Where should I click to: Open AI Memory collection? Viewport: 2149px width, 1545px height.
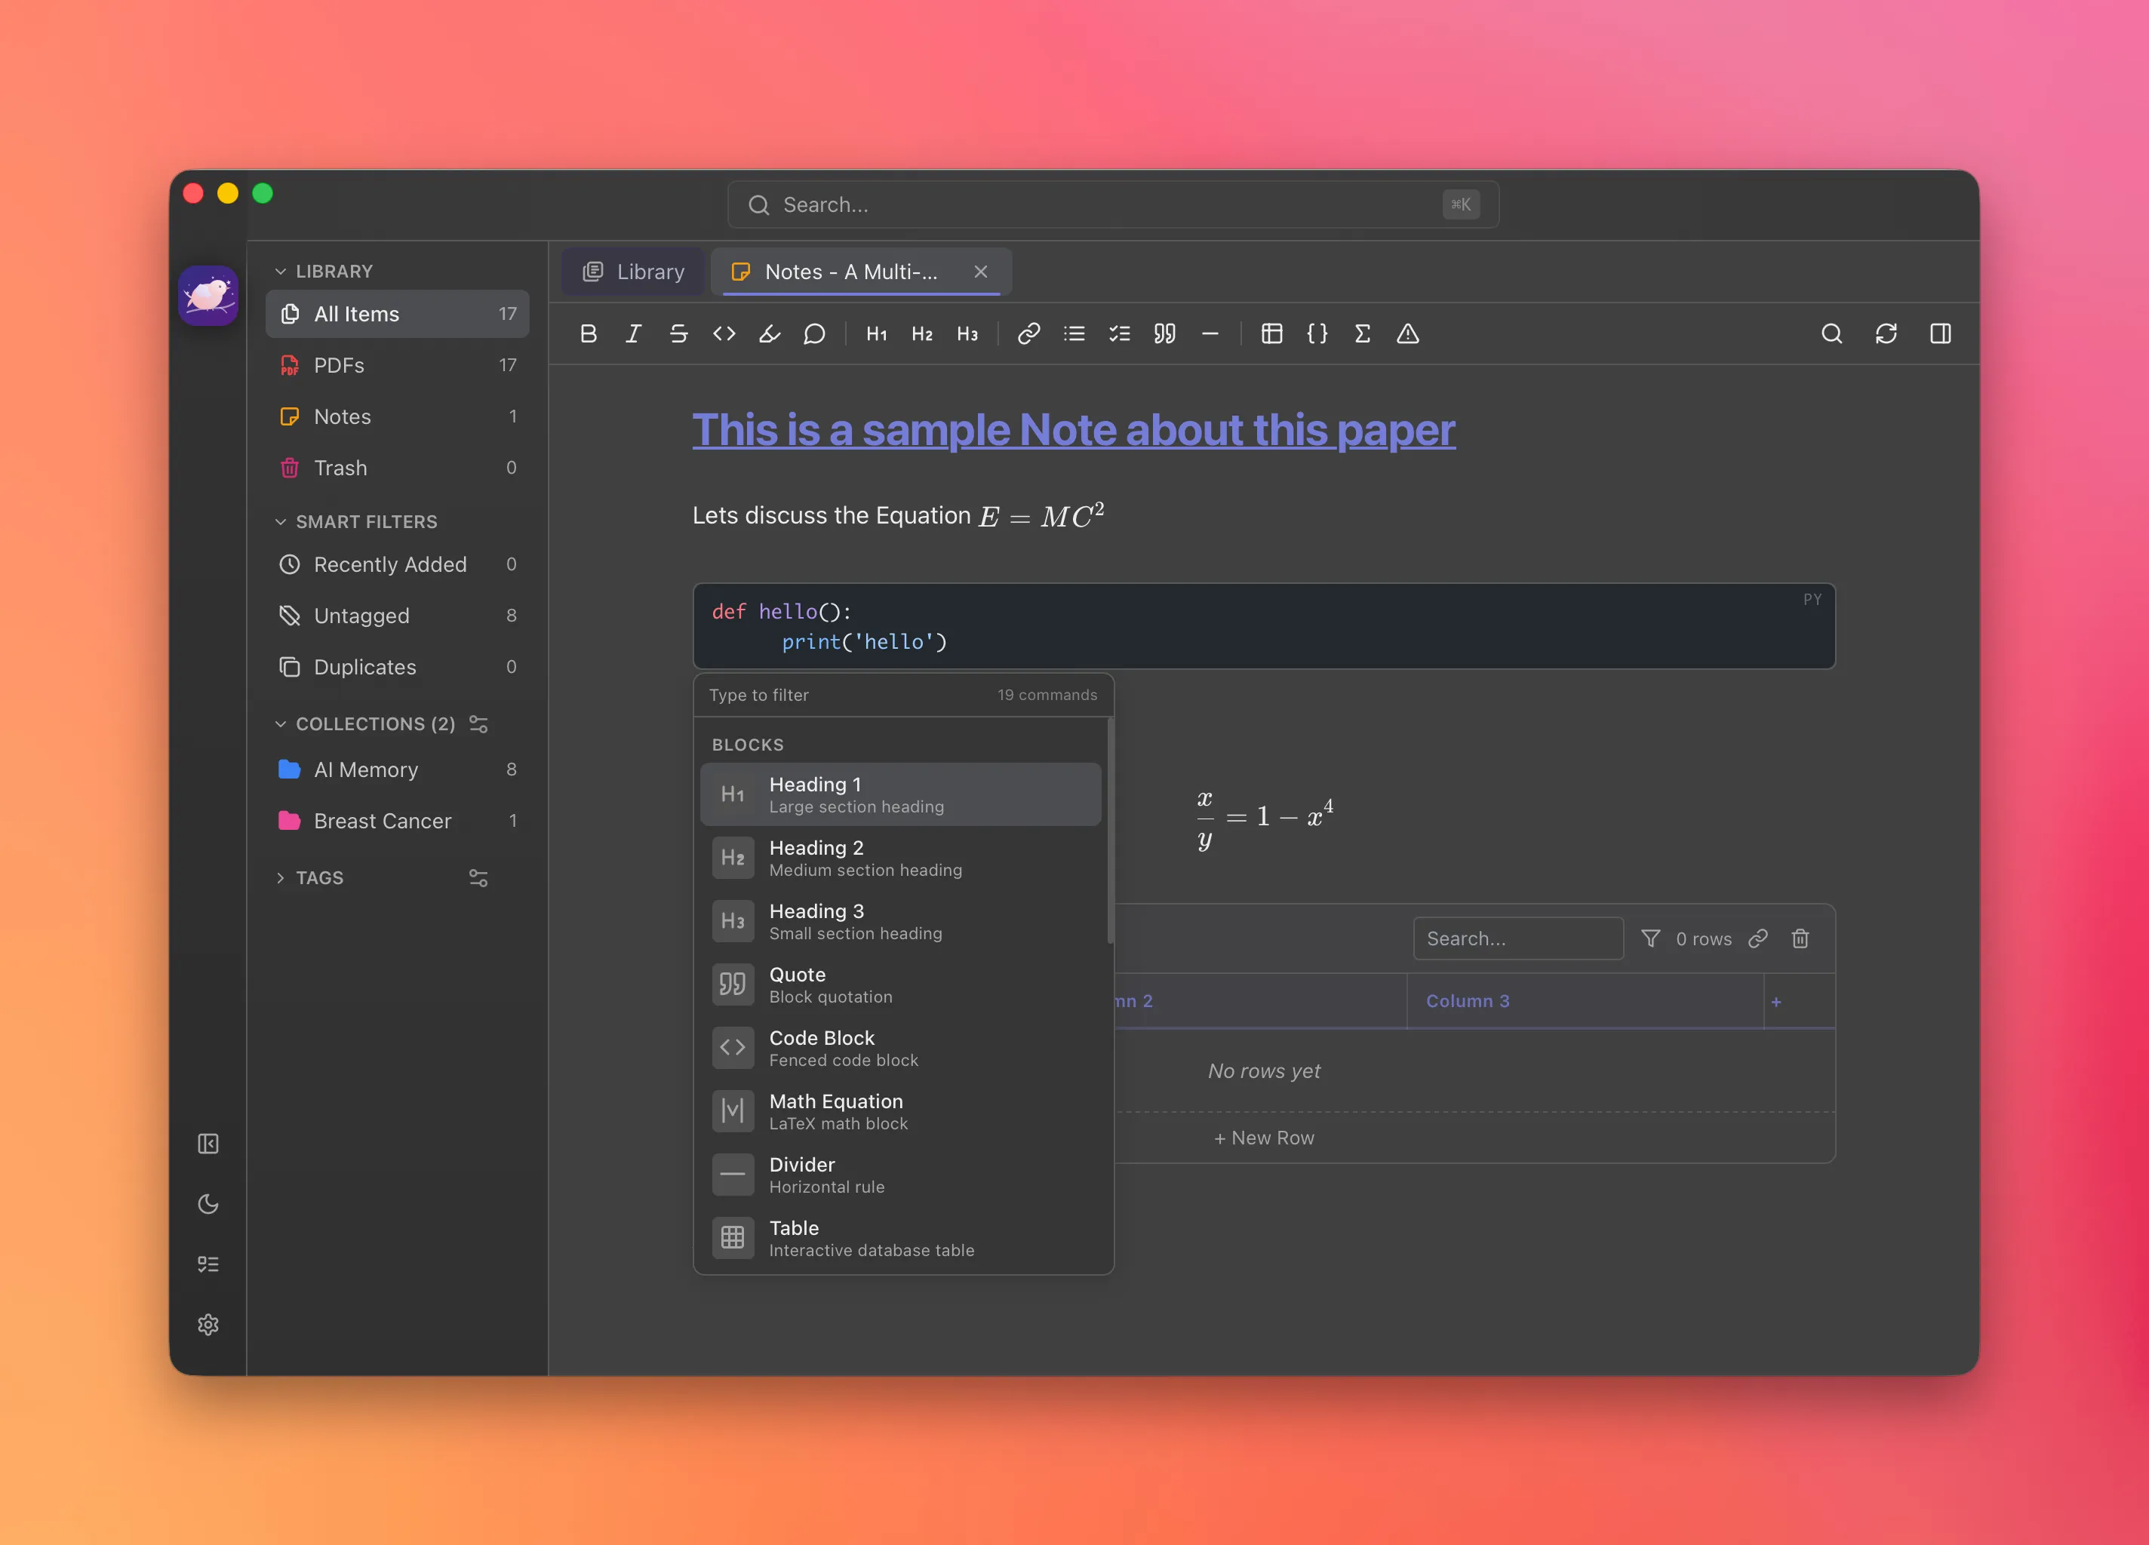click(397, 770)
